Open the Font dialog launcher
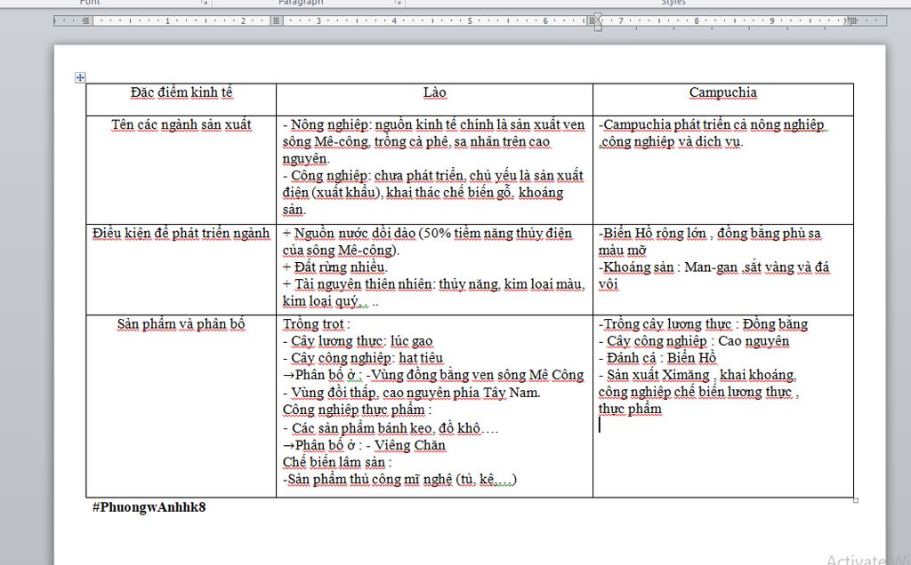The image size is (911, 565). click(x=204, y=3)
